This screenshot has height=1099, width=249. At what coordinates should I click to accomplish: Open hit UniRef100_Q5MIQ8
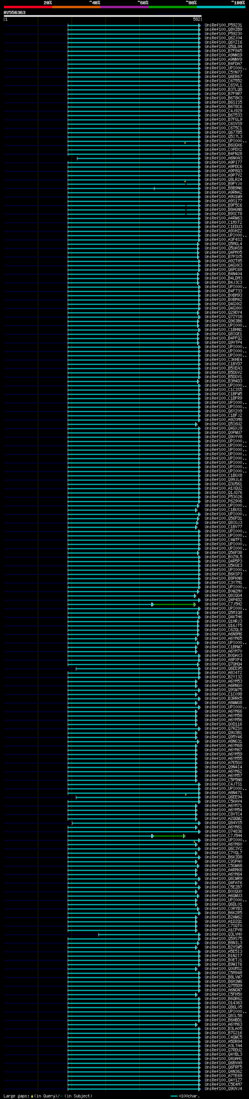click(x=223, y=612)
